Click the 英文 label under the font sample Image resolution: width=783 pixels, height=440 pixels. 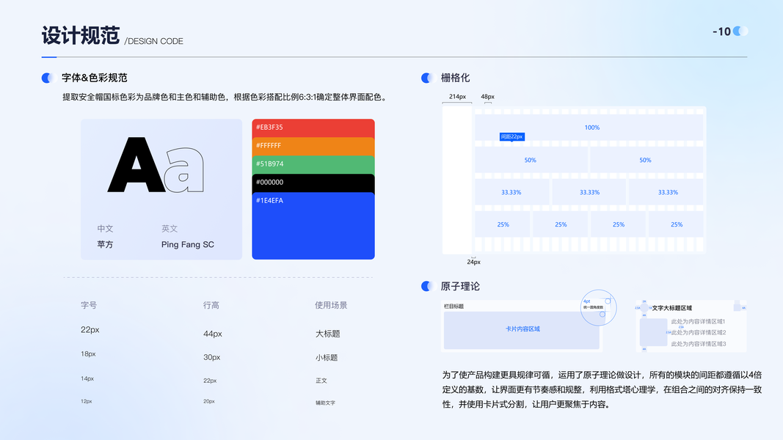point(170,229)
